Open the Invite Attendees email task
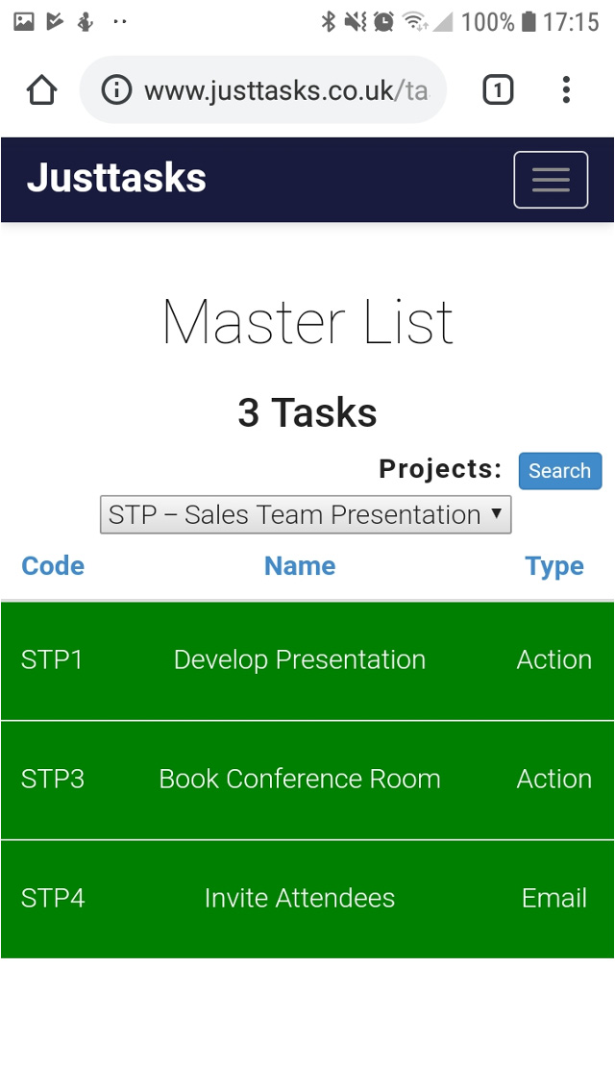 coord(300,899)
